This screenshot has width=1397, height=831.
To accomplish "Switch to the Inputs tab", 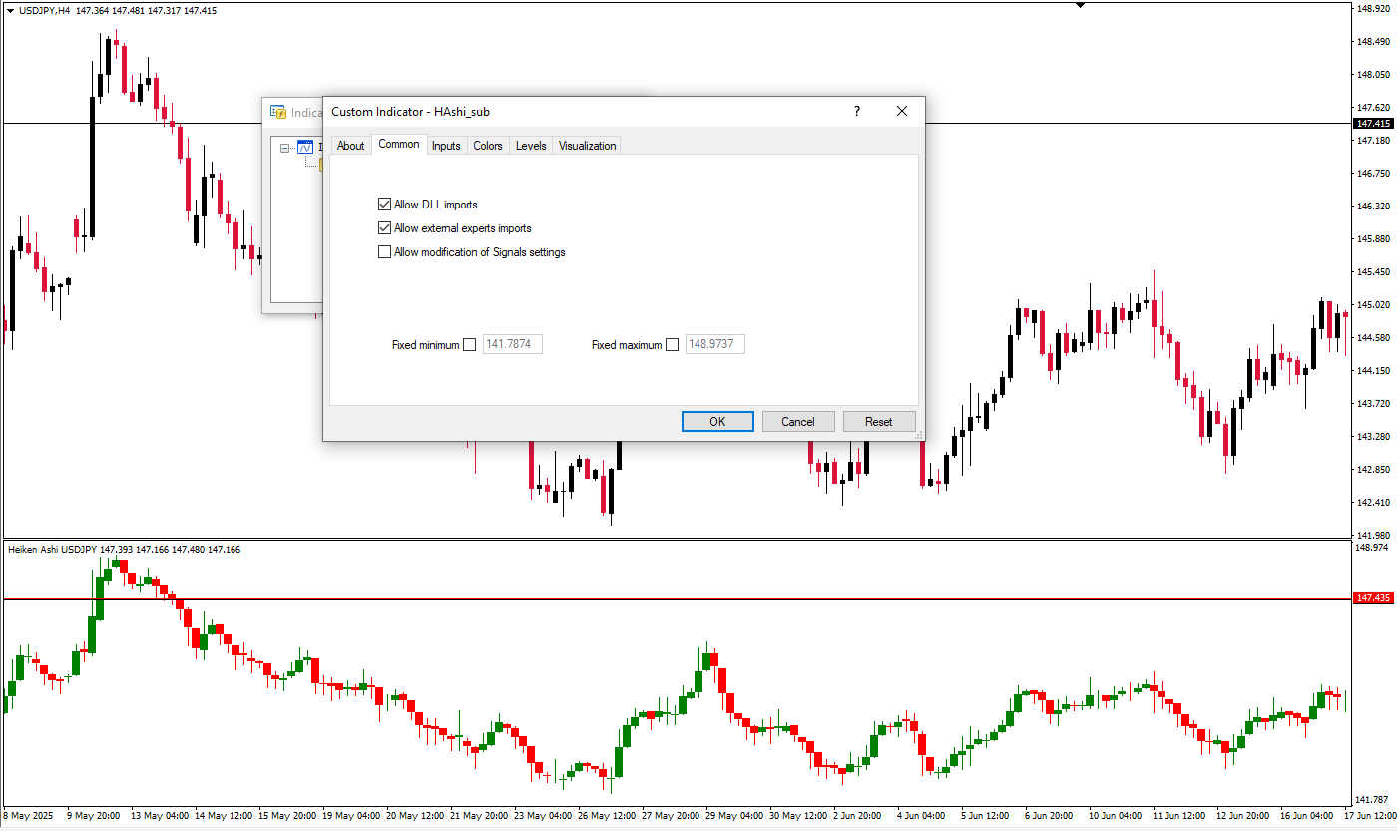I will (446, 146).
